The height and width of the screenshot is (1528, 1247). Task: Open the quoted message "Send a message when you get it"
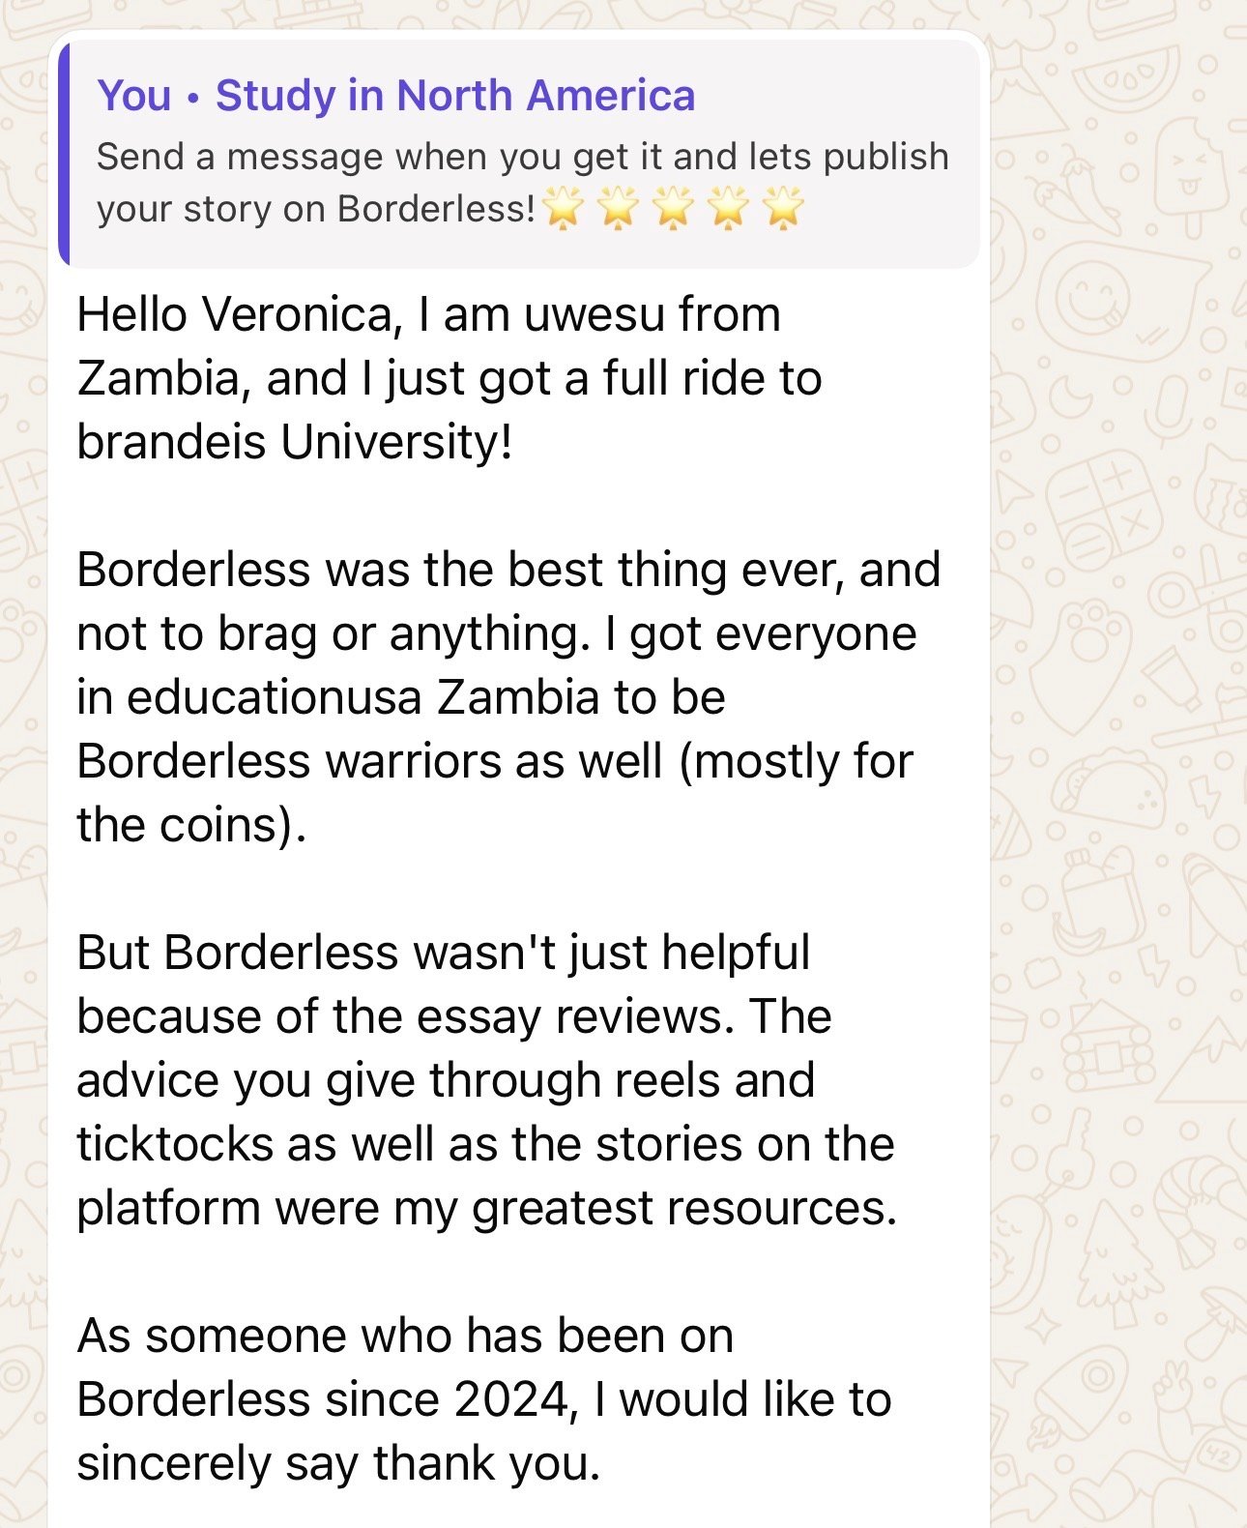(x=522, y=157)
